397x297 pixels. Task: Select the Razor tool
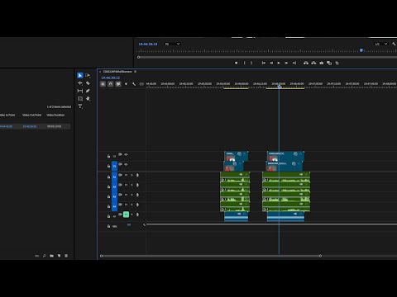pos(88,83)
